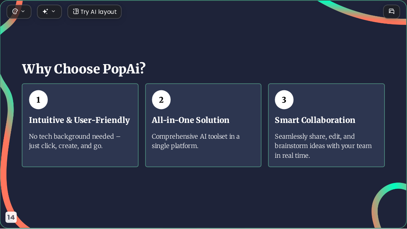Click the Try AI layout button
Viewport: 407px width, 229px height.
(x=94, y=12)
